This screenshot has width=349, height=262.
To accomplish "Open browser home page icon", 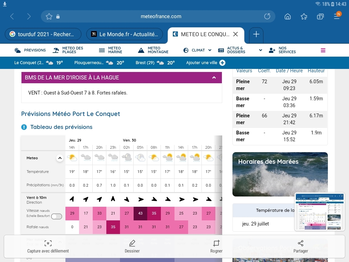I will pos(288,16).
